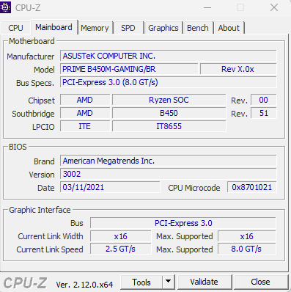Click the BIOS Version field 3002
This screenshot has height=292, width=291.
[x=169, y=174]
